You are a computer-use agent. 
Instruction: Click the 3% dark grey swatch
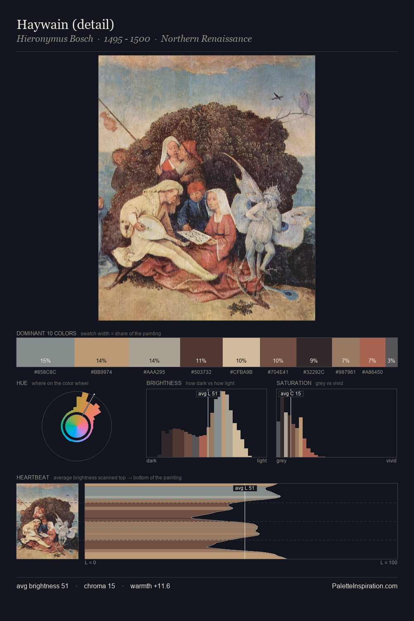(391, 352)
